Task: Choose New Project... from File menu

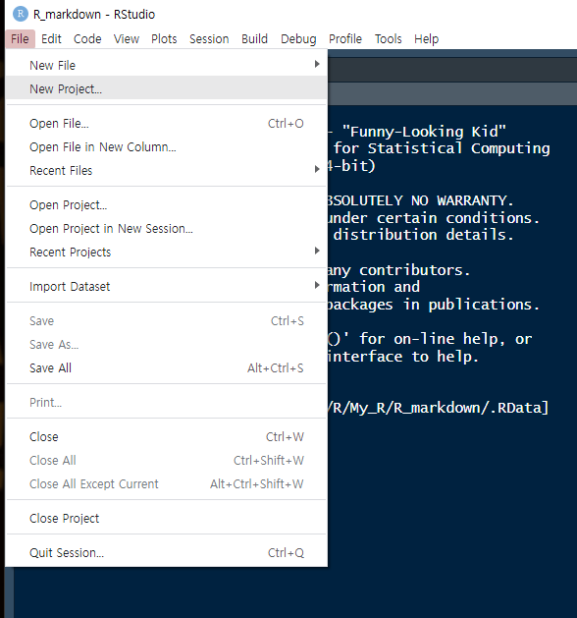Action: click(x=167, y=88)
